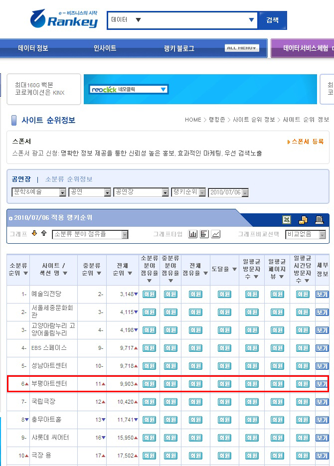Select horizontal bar graph type icon
This screenshot has height=466, width=334.
click(204, 234)
